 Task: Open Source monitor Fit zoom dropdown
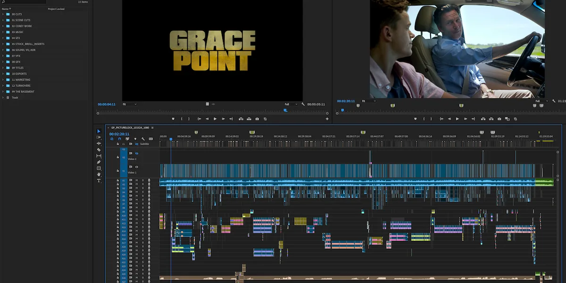click(129, 104)
